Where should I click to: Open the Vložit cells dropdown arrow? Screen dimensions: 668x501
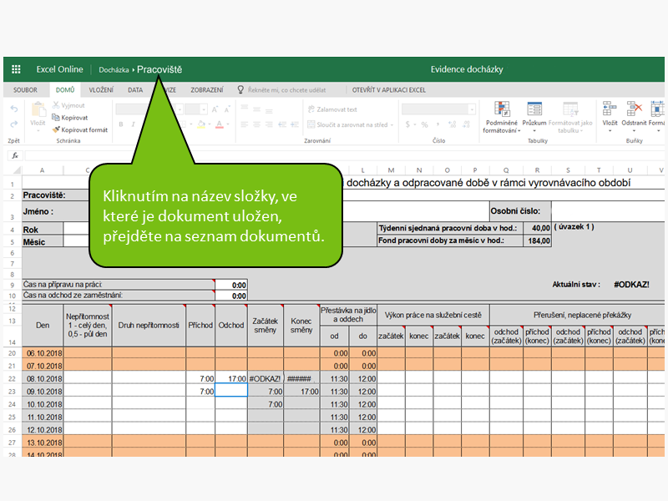tap(610, 132)
